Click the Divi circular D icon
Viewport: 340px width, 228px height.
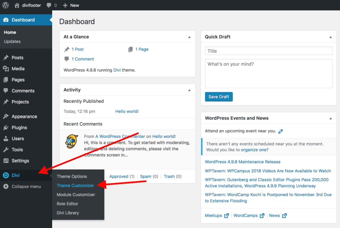(x=6, y=175)
